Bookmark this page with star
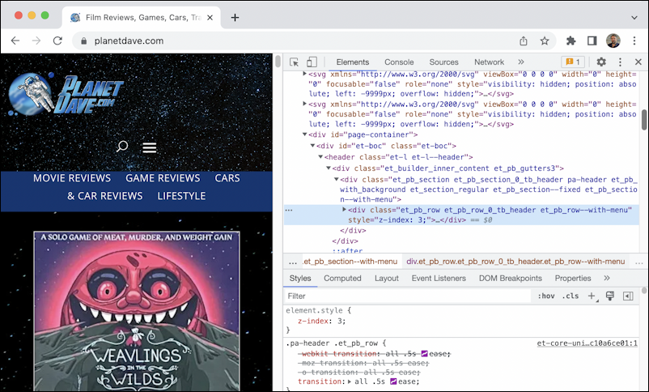The image size is (649, 392). click(x=545, y=40)
